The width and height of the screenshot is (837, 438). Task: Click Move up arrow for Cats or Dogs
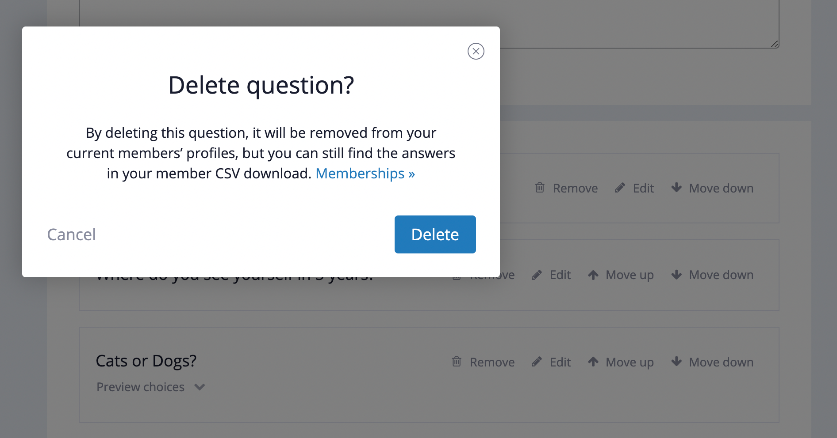click(593, 362)
